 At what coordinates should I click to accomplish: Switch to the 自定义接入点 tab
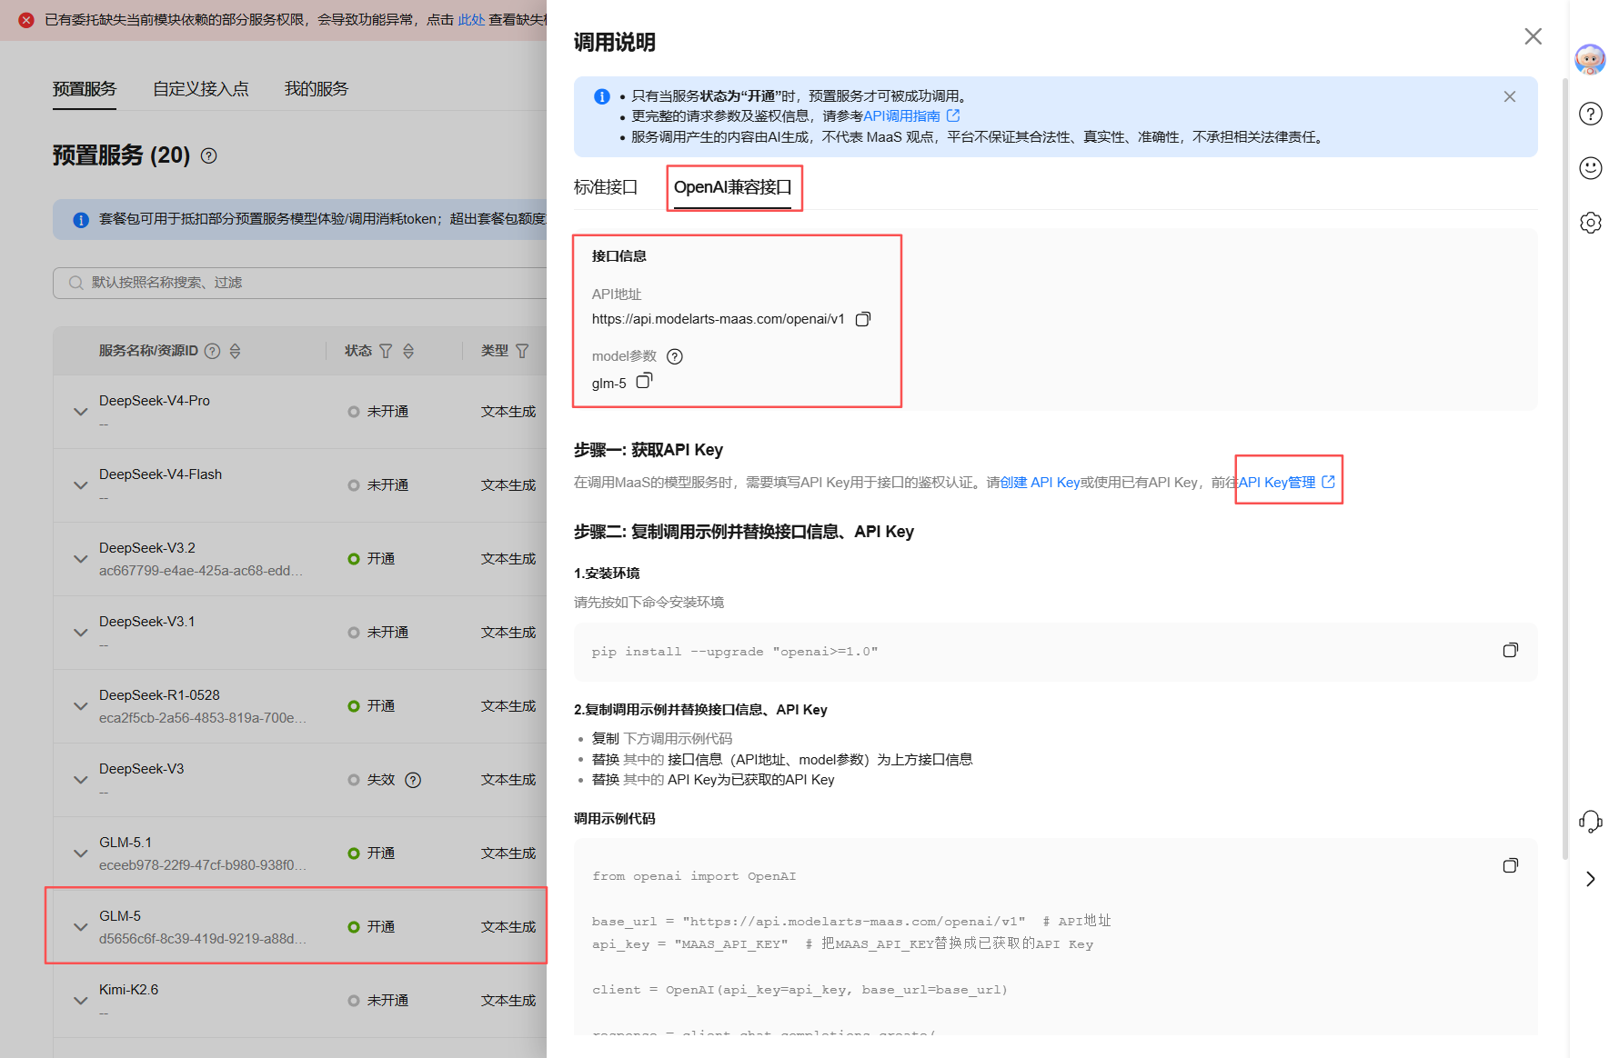click(x=201, y=89)
